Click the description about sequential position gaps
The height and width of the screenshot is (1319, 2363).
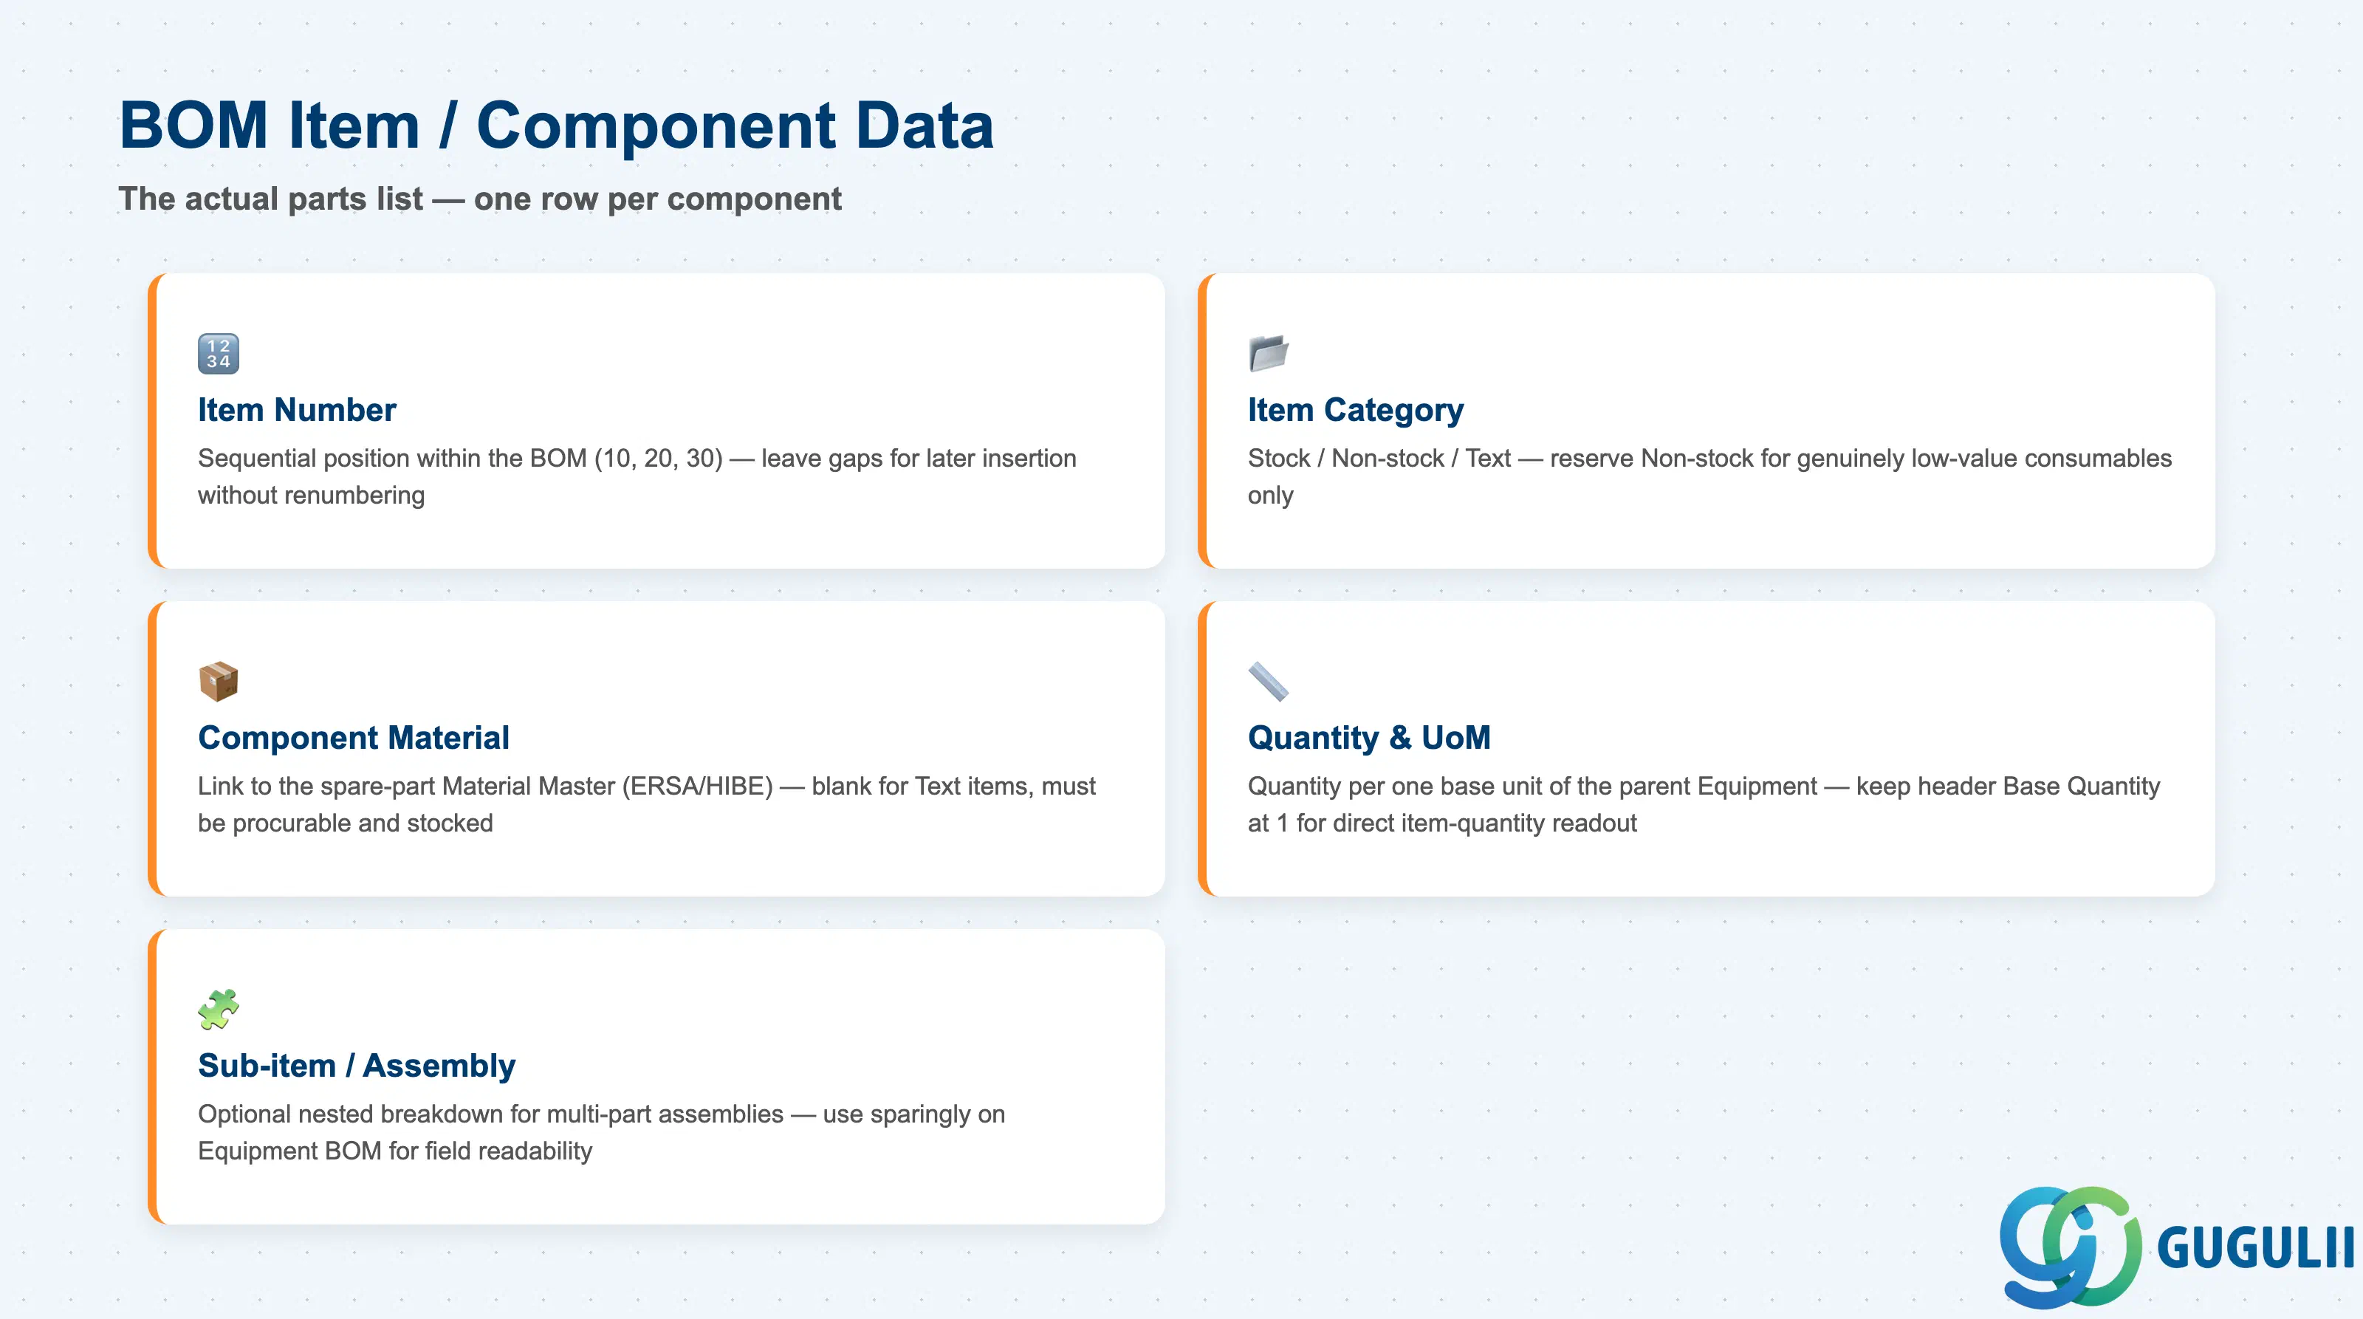click(637, 477)
